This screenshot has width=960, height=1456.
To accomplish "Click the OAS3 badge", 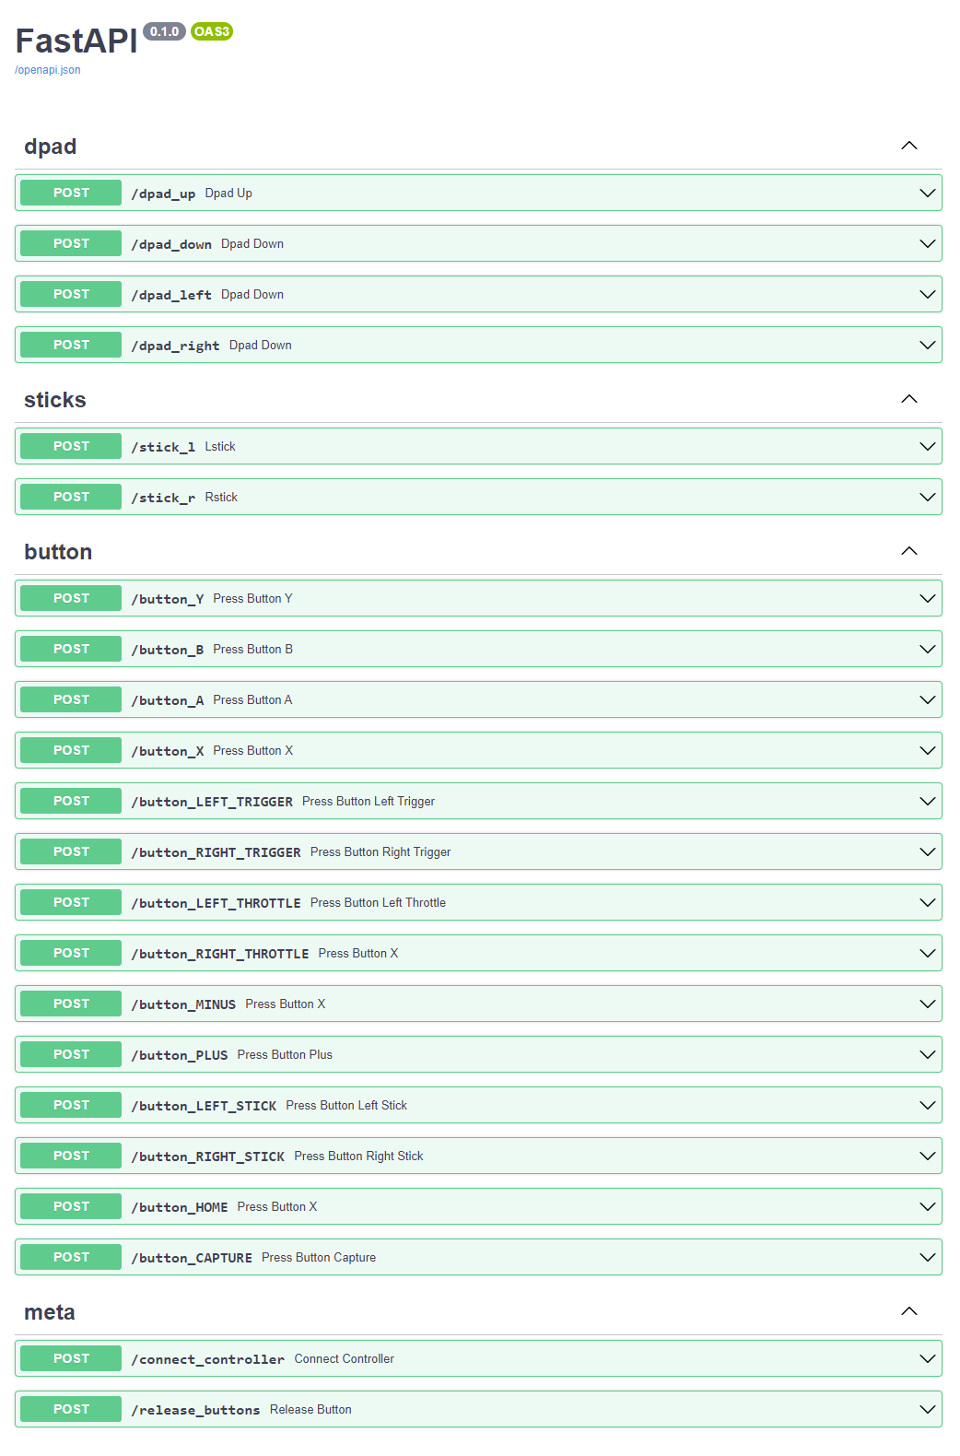I will [x=212, y=31].
